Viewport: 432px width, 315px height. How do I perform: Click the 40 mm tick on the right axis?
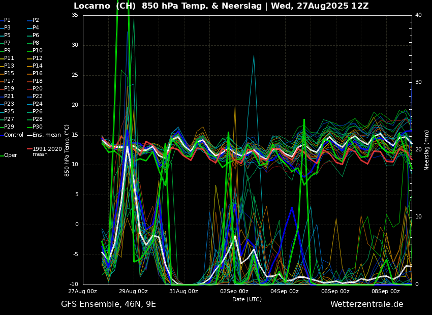pos(418,15)
